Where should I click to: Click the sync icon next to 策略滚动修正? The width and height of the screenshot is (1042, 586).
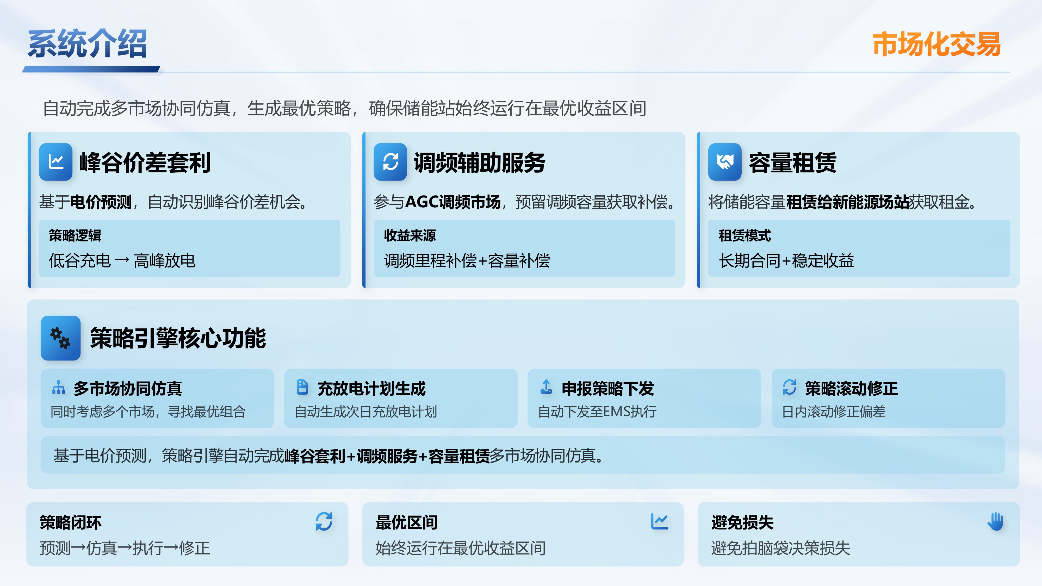pyautogui.click(x=789, y=387)
